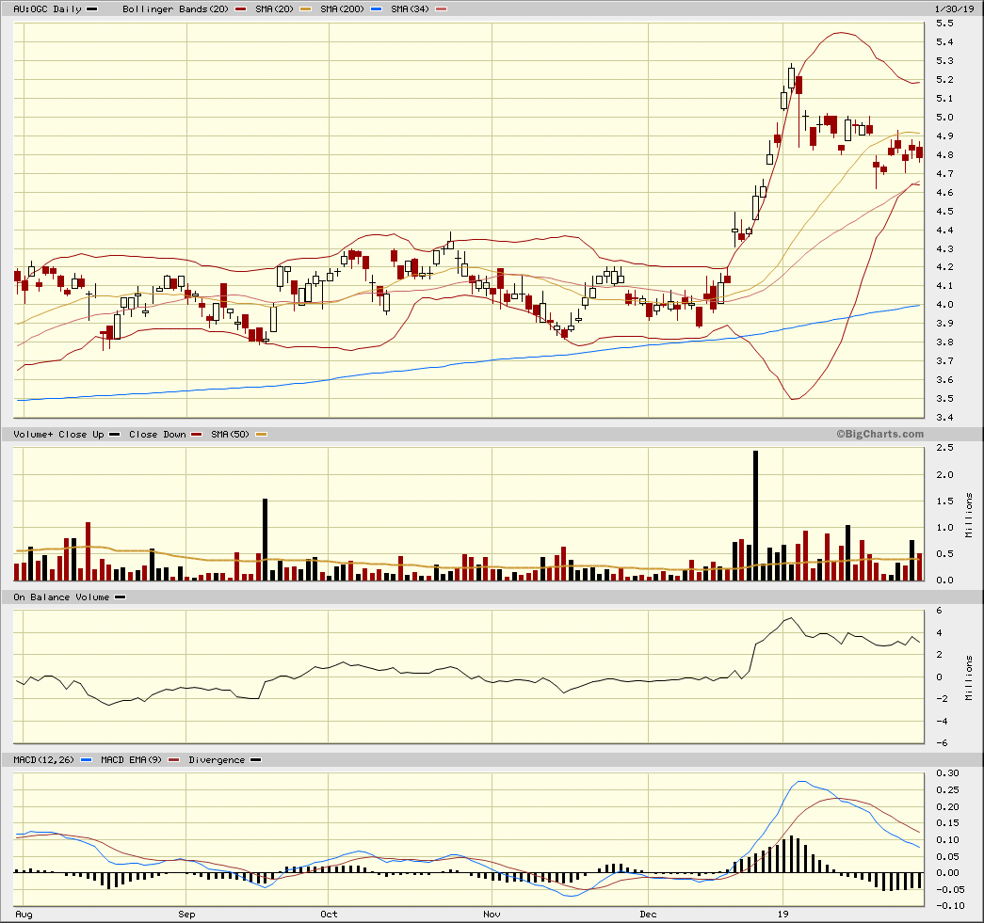Screen dimensions: 984x923
Task: Click the MACD EMA(9) legend label
Action: coord(131,759)
